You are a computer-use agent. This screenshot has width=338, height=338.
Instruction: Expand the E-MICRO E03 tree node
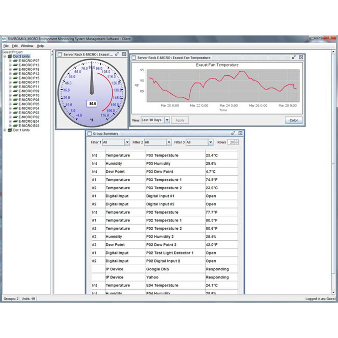tap(10, 126)
